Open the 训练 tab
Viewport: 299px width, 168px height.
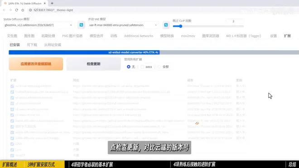[x=114, y=36]
